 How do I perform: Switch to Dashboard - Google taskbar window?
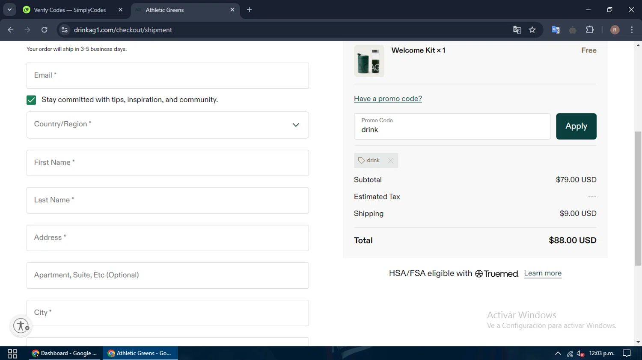(65, 354)
